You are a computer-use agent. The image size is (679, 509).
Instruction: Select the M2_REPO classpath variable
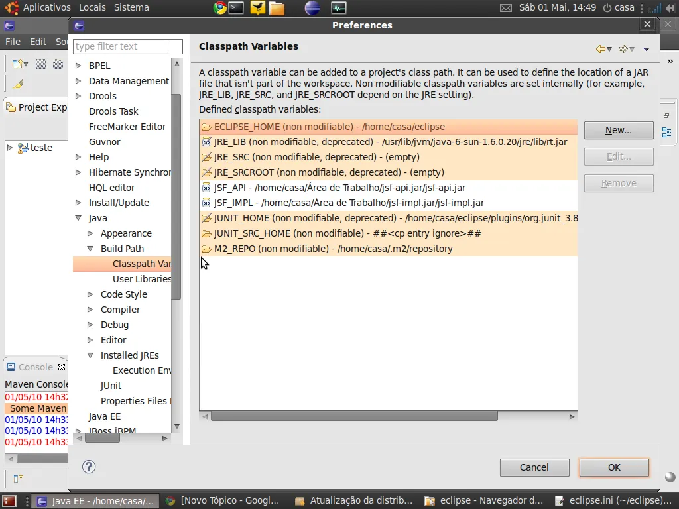pos(389,249)
